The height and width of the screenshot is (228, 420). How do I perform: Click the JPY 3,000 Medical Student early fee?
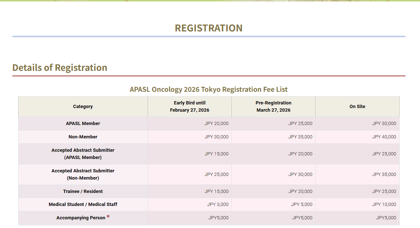tap(218, 205)
